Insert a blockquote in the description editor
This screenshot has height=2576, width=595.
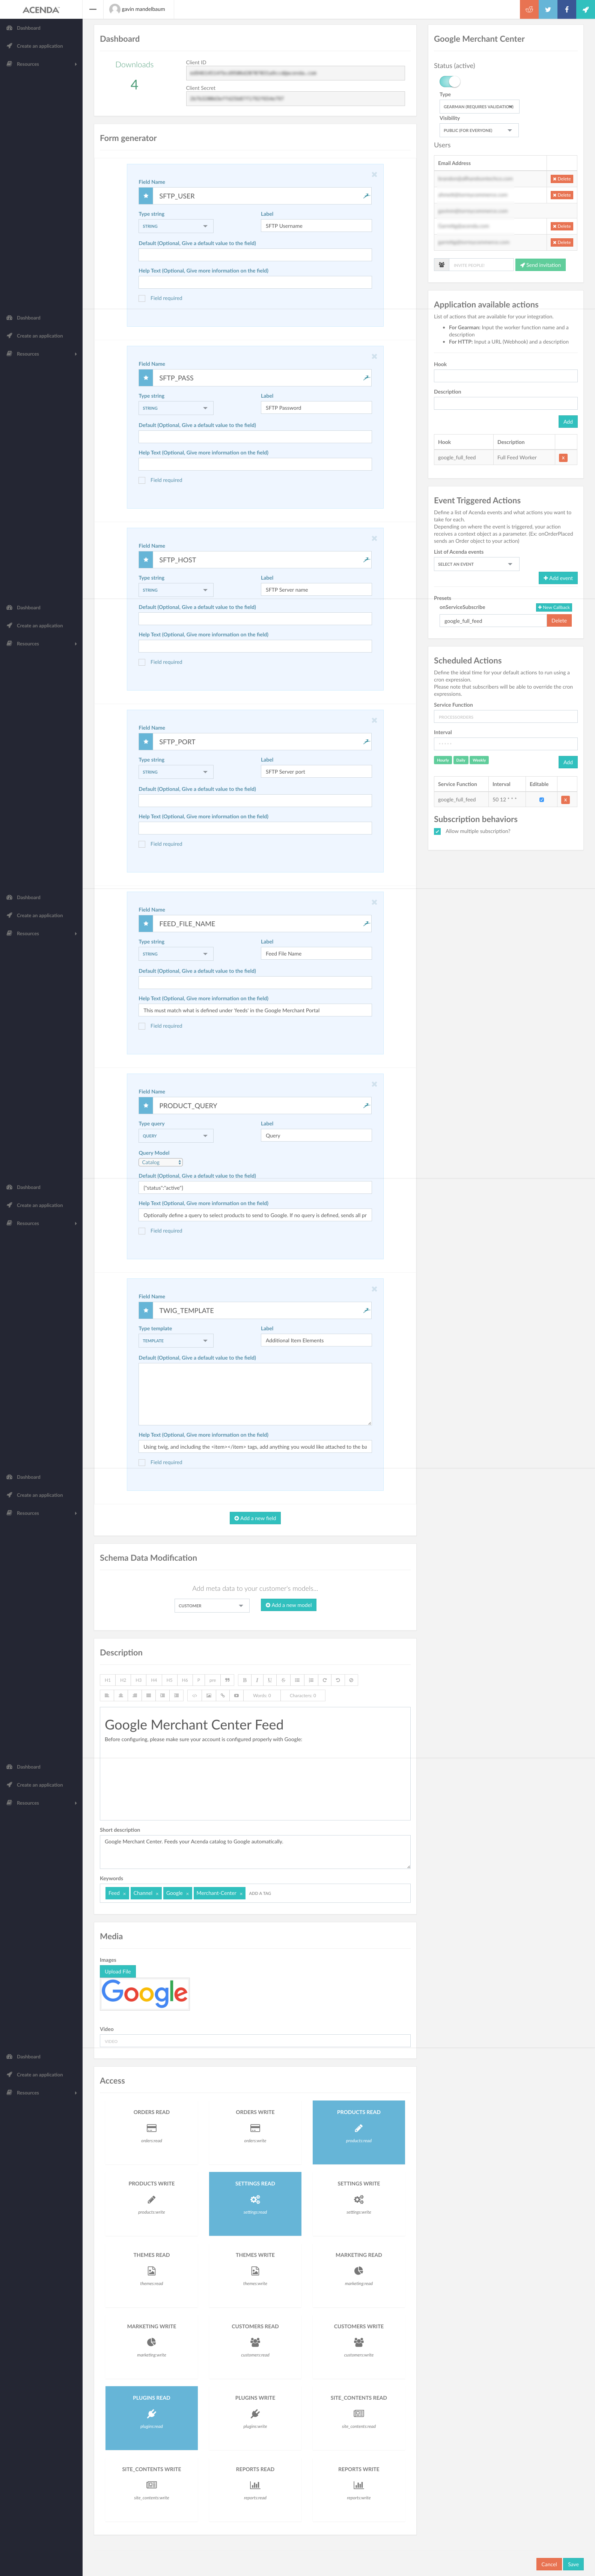pyautogui.click(x=227, y=1680)
